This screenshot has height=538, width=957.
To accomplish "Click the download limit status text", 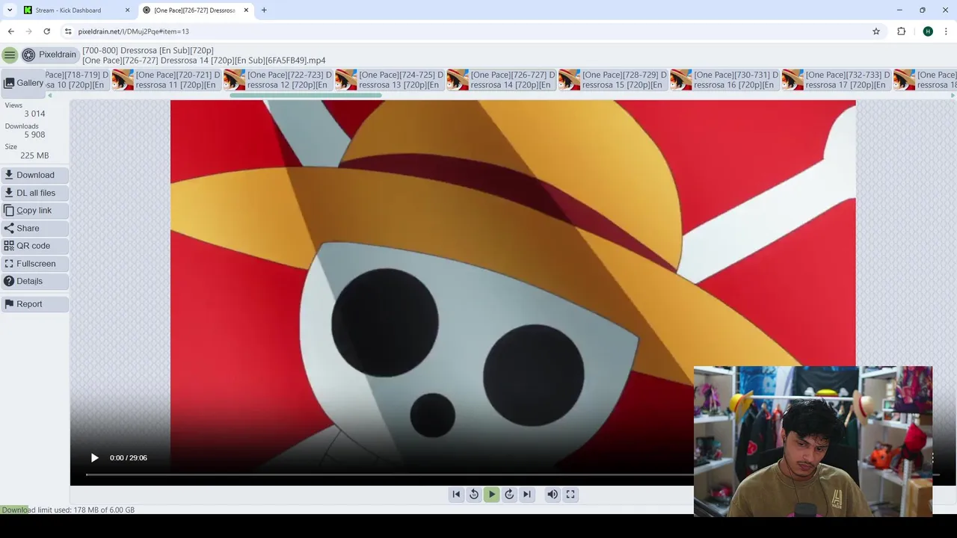I will click(x=68, y=510).
